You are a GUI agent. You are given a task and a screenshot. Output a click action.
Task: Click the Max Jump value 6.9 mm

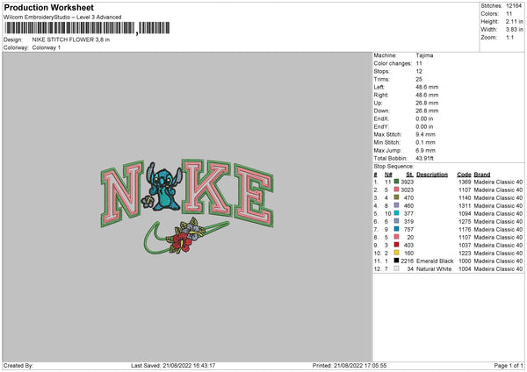click(x=425, y=150)
